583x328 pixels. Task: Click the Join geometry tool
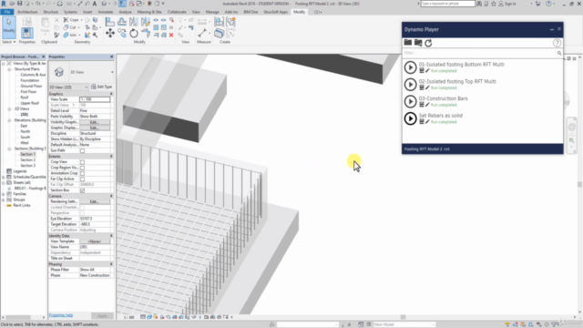(70, 35)
